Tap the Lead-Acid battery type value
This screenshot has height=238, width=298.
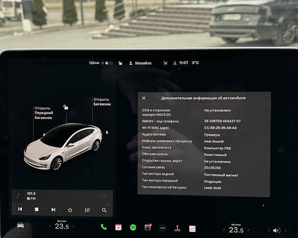tap(212, 188)
